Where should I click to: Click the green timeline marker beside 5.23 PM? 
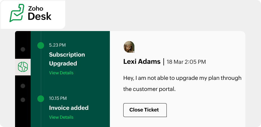click(41, 45)
